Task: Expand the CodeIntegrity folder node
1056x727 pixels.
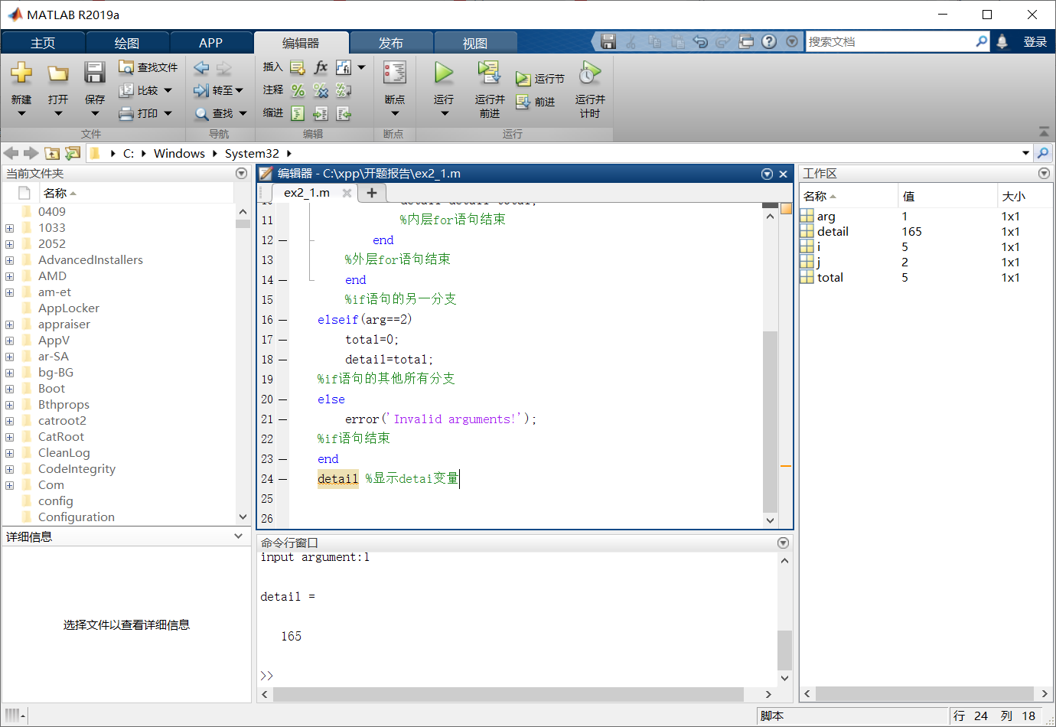Action: (x=9, y=469)
